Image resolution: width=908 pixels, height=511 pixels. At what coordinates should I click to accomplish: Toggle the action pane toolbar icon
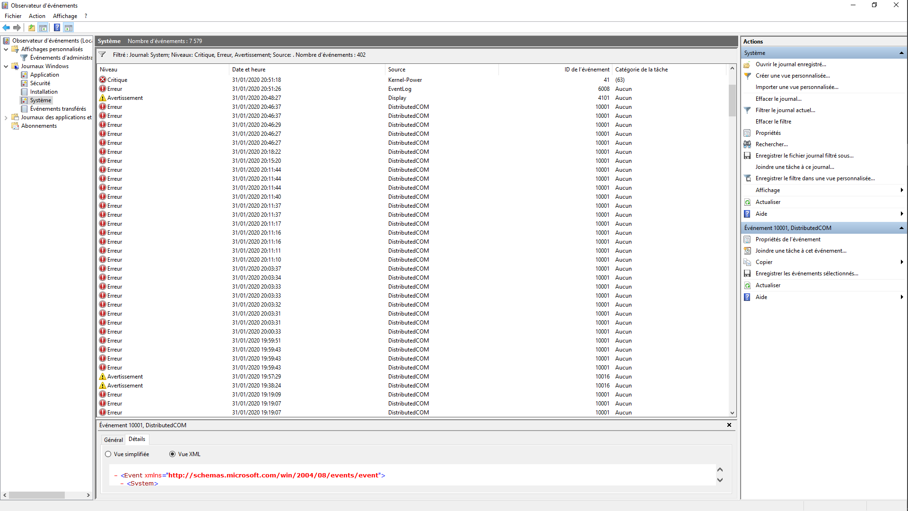(69, 27)
